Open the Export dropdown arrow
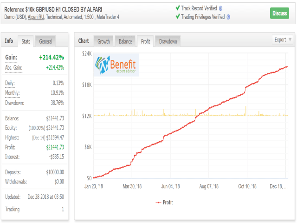Image resolution: width=297 pixels, height=223 pixels. [290, 39]
